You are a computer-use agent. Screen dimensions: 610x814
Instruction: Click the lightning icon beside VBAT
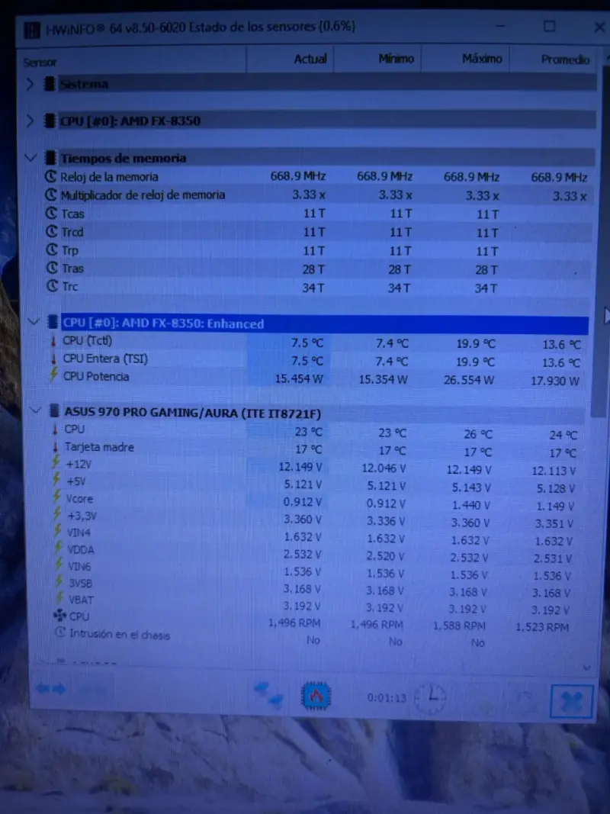(59, 598)
